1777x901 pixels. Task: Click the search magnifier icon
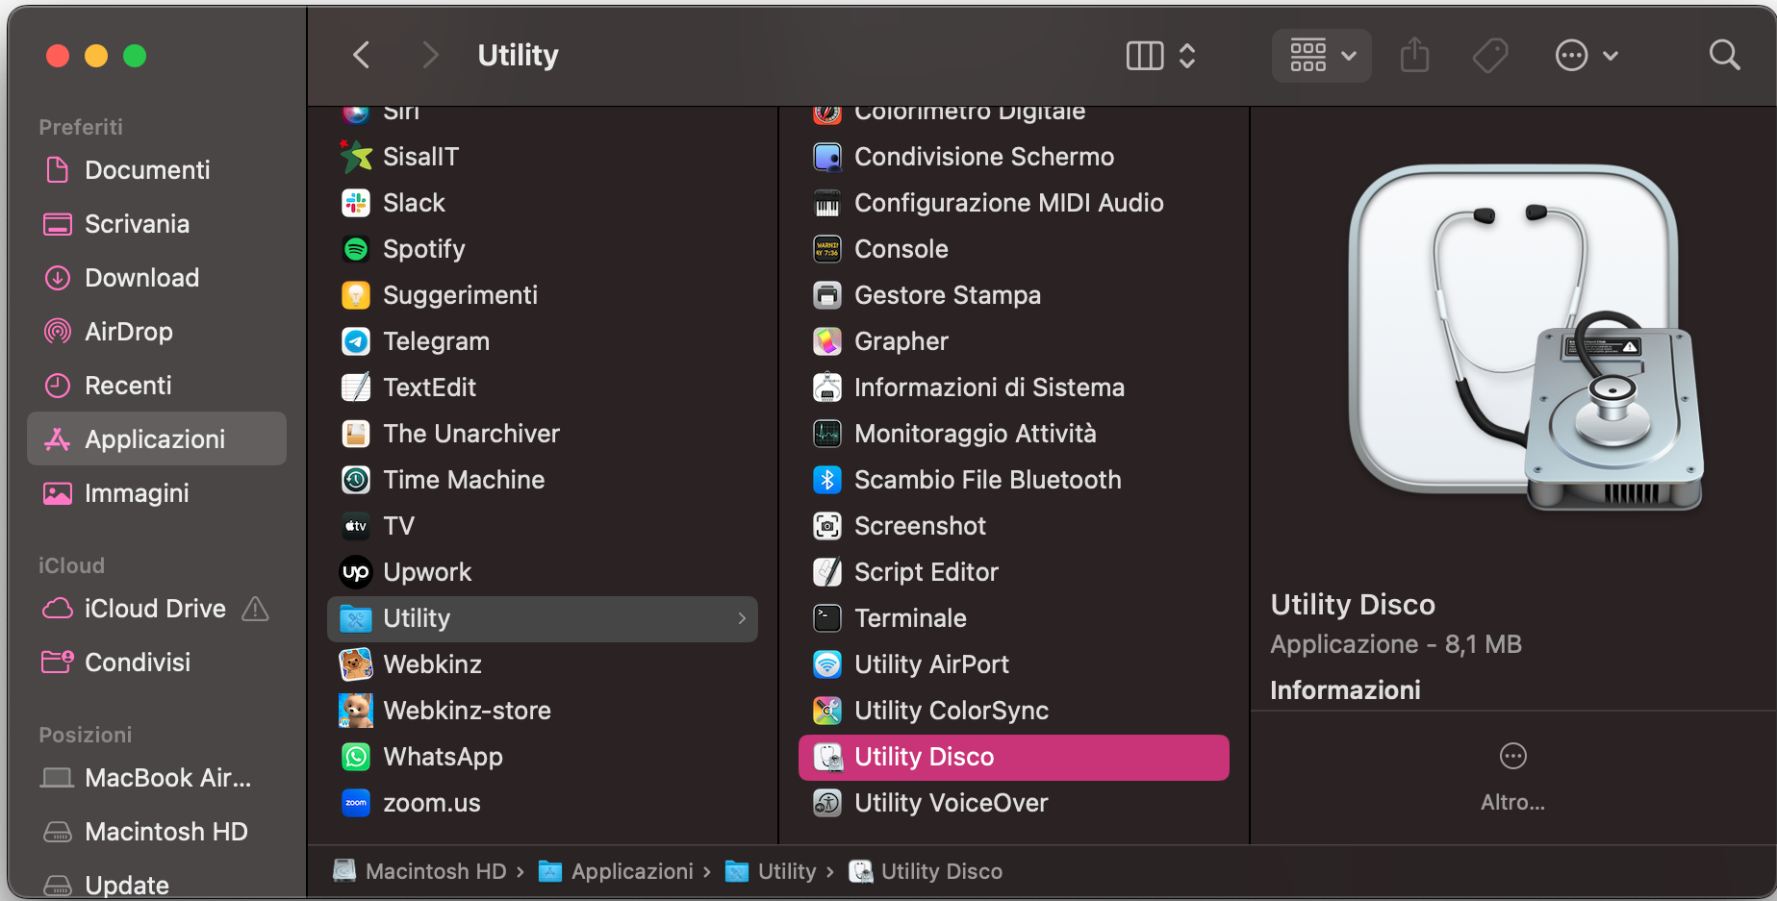pyautogui.click(x=1724, y=55)
